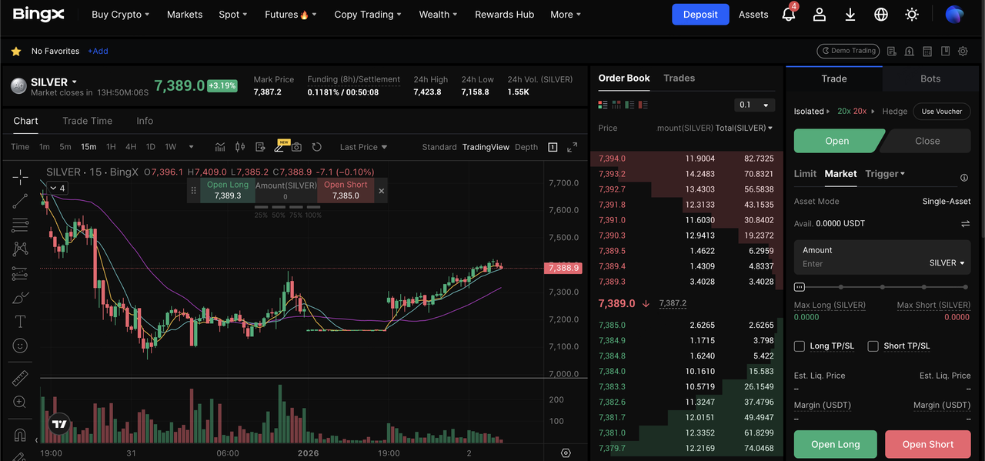
Task: Toggle Demo Trading mode
Action: tap(847, 51)
